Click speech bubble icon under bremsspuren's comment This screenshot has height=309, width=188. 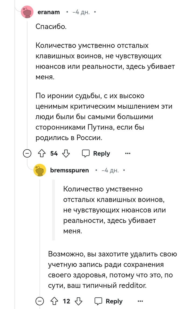coord(98,301)
